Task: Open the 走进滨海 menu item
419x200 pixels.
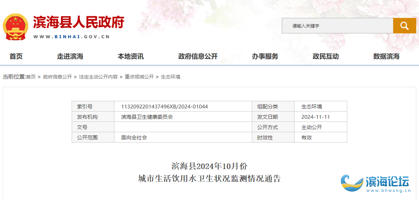Action: pyautogui.click(x=70, y=57)
